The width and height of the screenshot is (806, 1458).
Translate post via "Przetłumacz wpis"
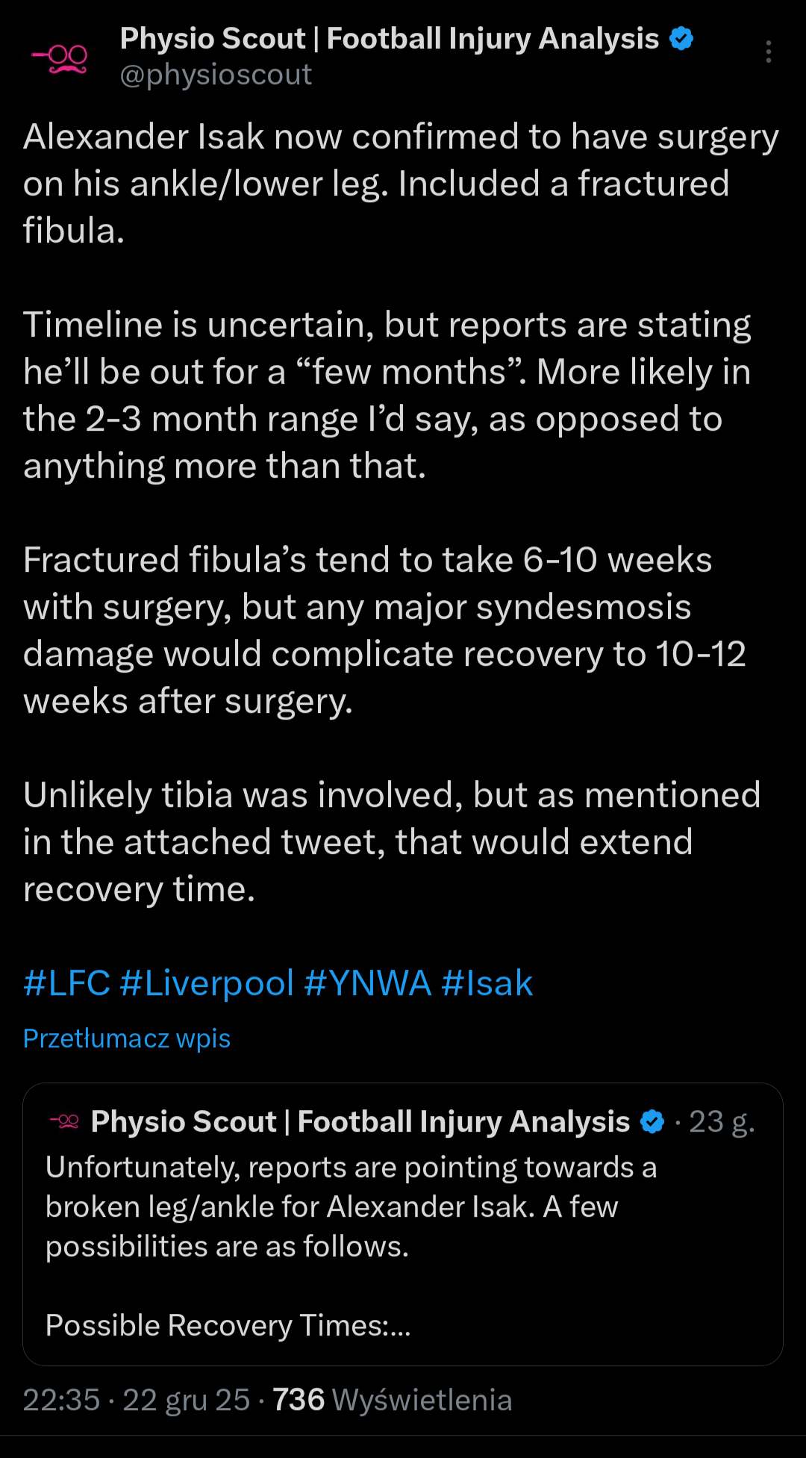(x=127, y=1038)
